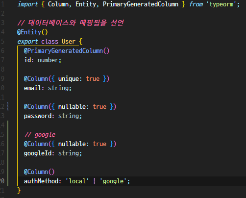The image size is (246, 198).
Task: Click the nullable decorator above password
Action: (x=70, y=107)
